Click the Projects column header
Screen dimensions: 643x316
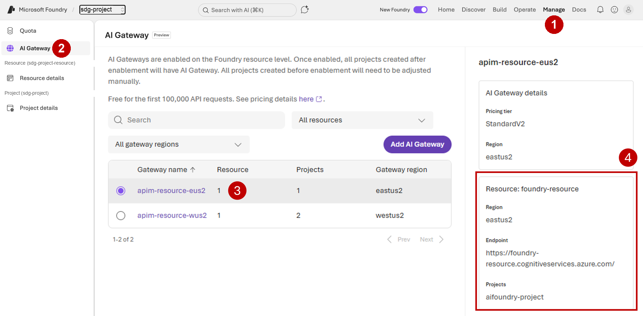pos(310,170)
